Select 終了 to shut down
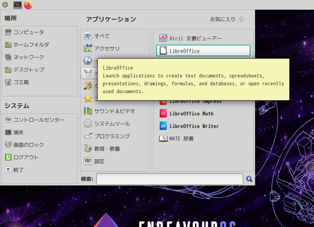 click(x=15, y=170)
